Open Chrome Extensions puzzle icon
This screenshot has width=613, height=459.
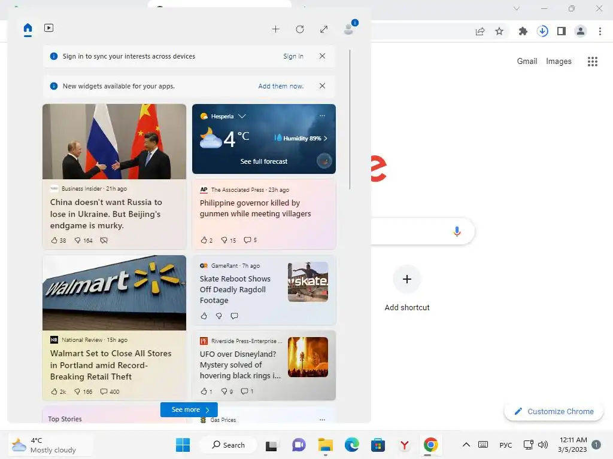click(x=523, y=31)
